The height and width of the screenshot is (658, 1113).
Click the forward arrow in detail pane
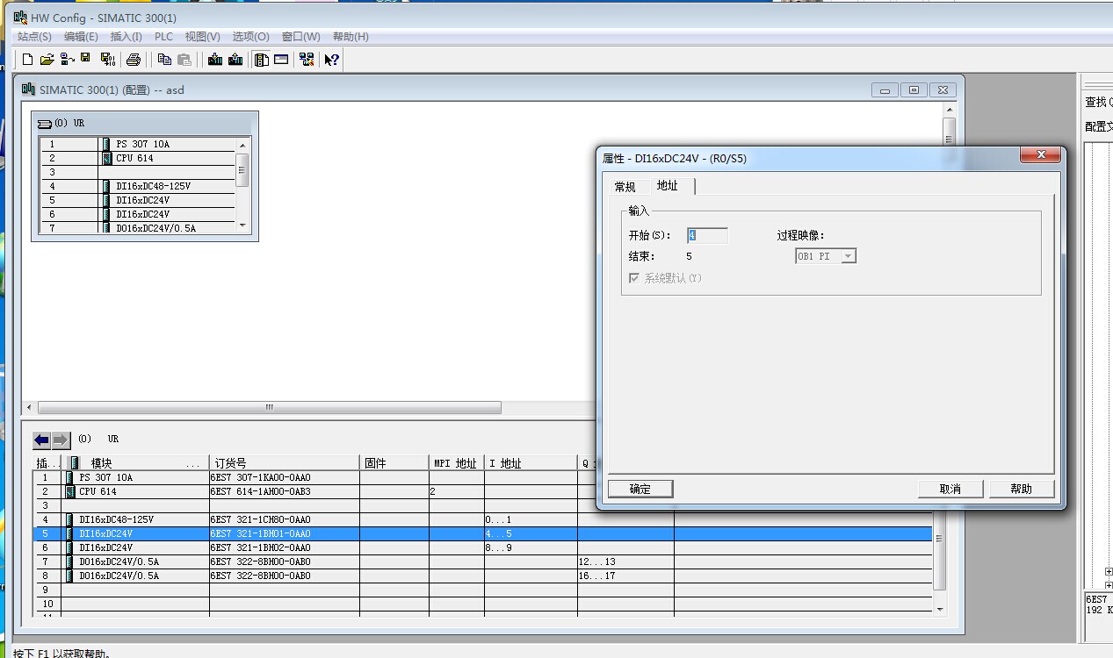coord(61,440)
